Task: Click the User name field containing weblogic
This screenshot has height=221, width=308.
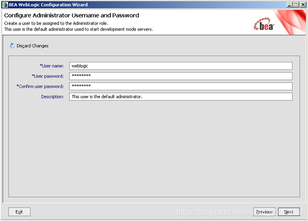Action: [x=181, y=66]
